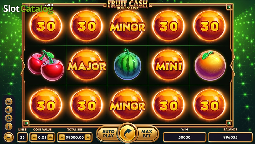
Task: Spin the reels with the arrow button
Action: coord(128,133)
